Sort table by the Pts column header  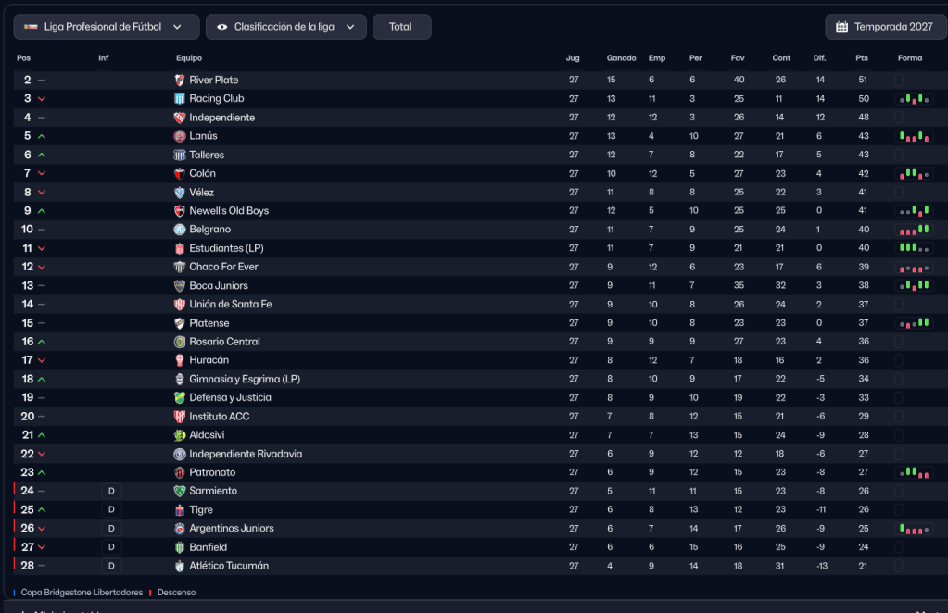point(862,58)
